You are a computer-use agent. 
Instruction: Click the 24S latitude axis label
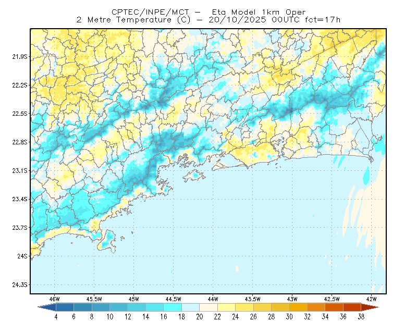click(x=22, y=256)
